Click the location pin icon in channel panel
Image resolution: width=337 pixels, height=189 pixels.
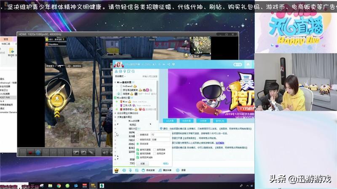[125, 71]
